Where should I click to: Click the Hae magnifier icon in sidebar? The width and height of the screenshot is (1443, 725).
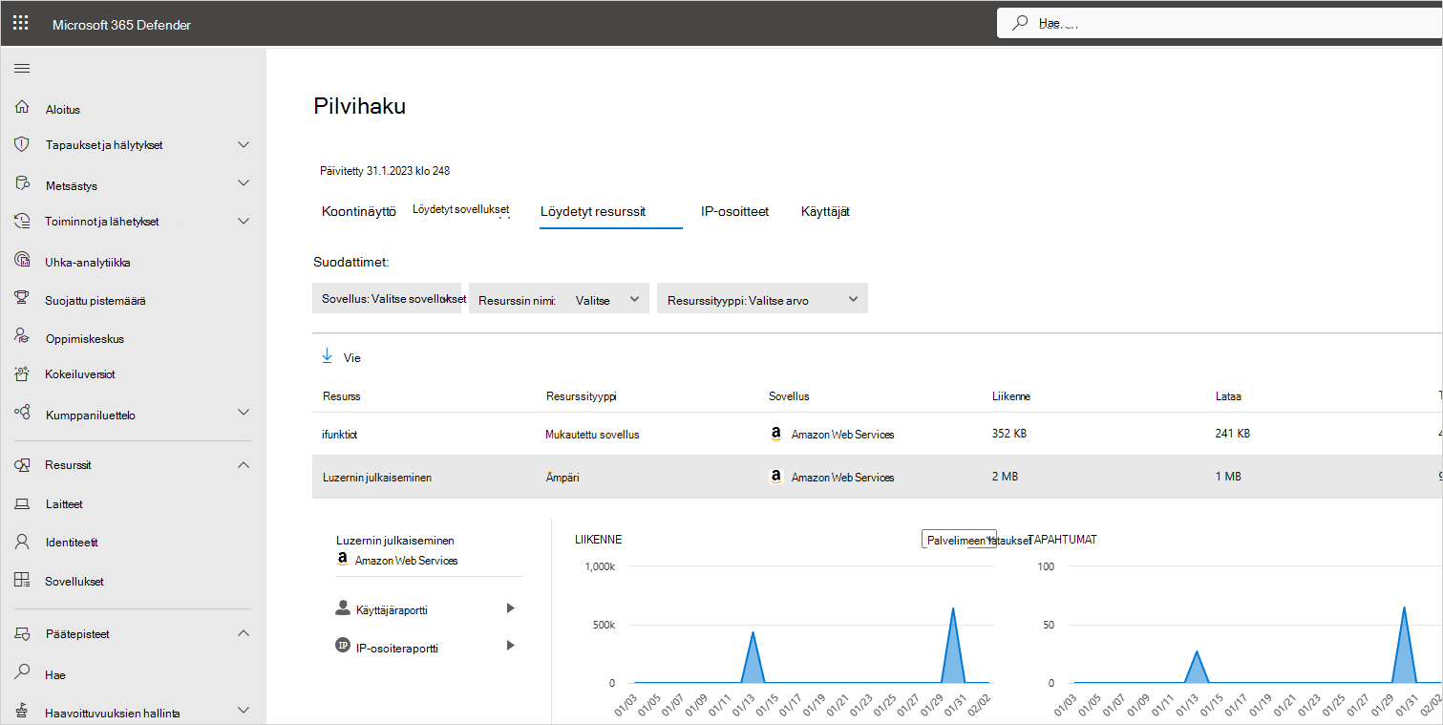point(23,673)
